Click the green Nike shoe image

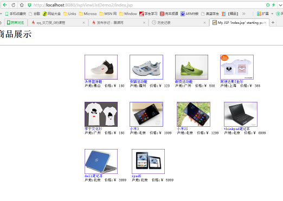191,67
